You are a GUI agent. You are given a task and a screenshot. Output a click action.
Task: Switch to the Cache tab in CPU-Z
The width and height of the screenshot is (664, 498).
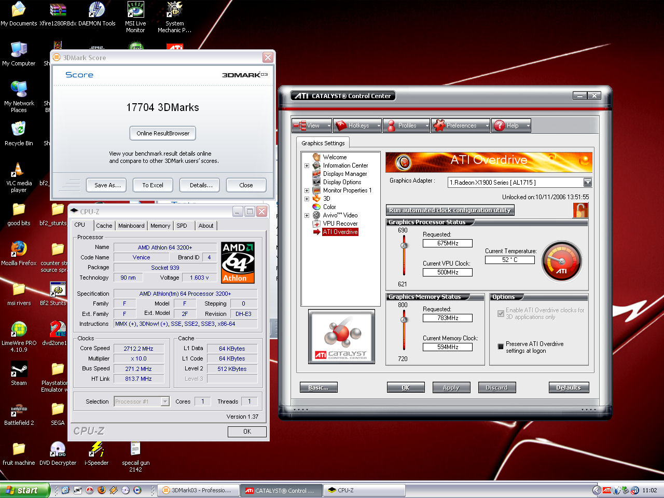tap(104, 226)
